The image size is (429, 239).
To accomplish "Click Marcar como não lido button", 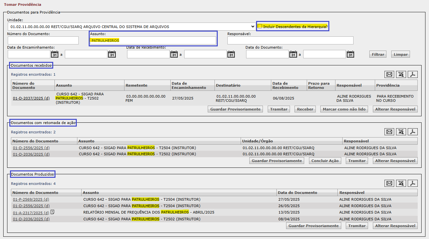I will [x=344, y=109].
